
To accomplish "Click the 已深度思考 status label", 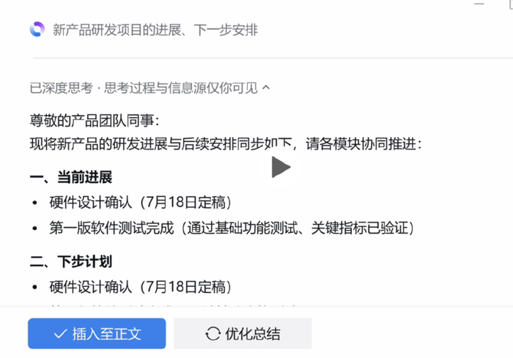I will coord(61,88).
